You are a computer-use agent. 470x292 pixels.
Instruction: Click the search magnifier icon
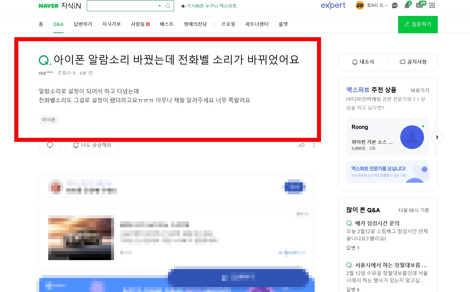click(x=168, y=6)
